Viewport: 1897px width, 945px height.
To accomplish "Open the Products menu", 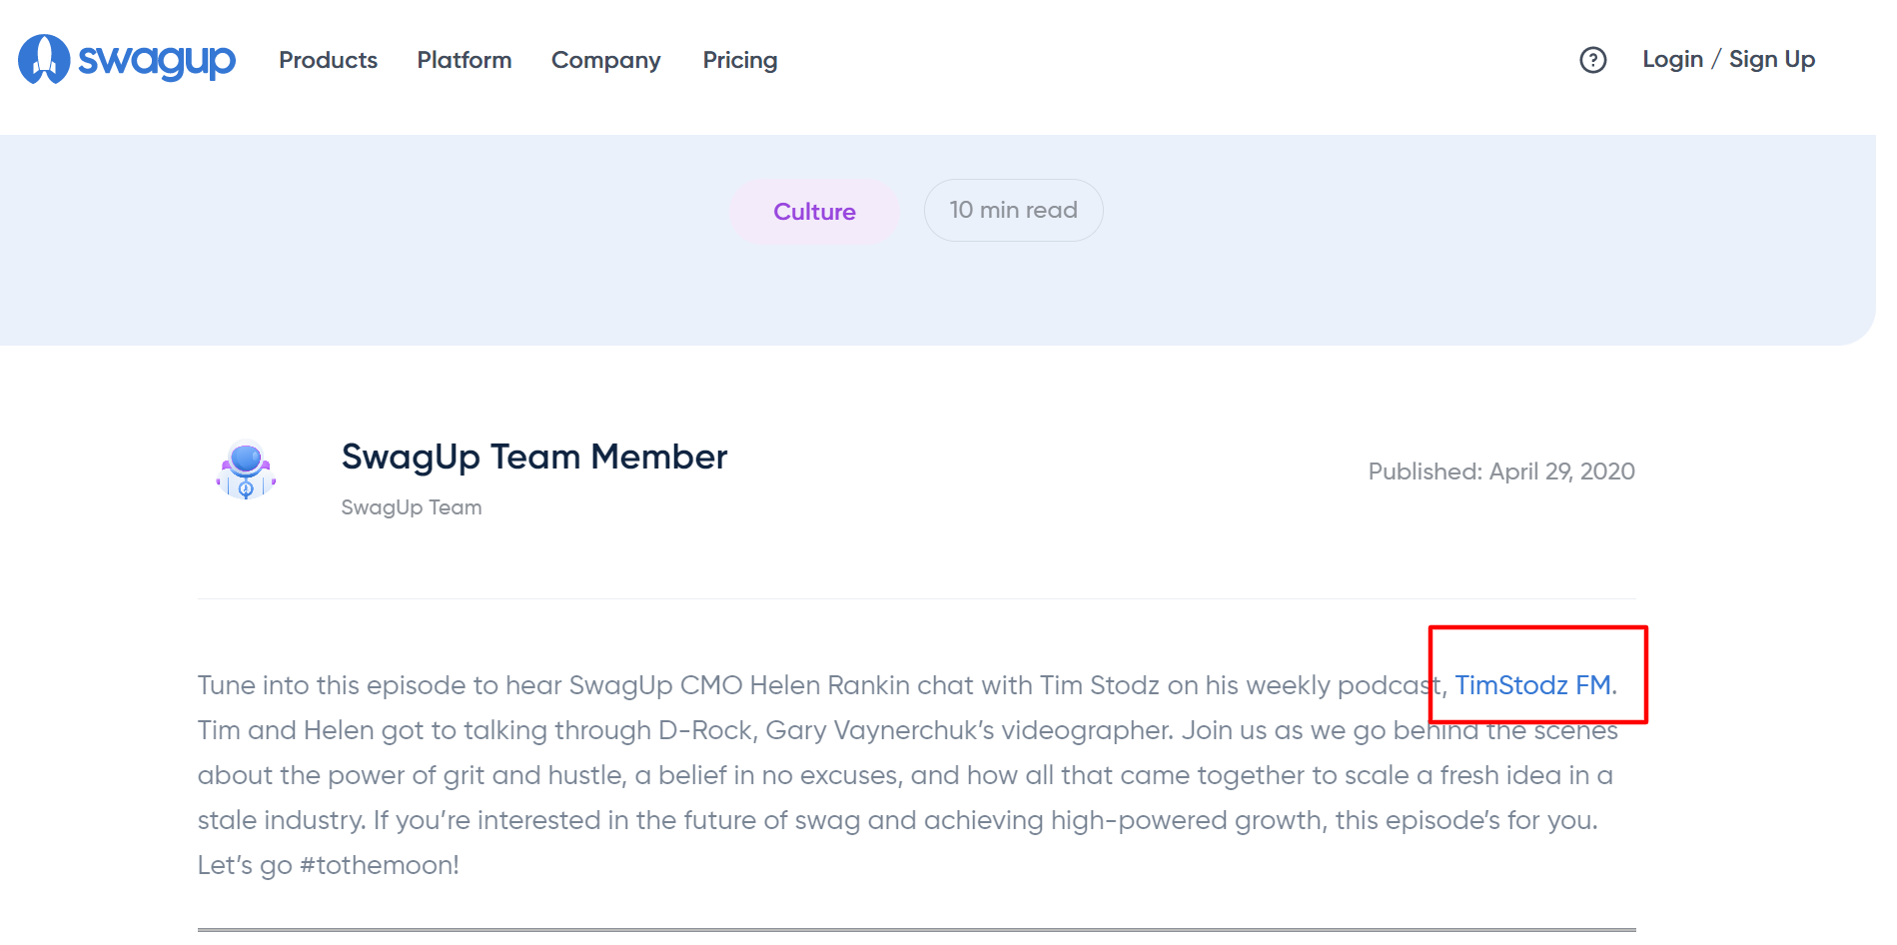I will pos(328,60).
